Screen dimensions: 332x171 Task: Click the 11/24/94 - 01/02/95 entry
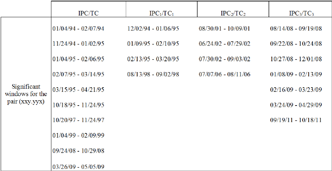click(78, 44)
